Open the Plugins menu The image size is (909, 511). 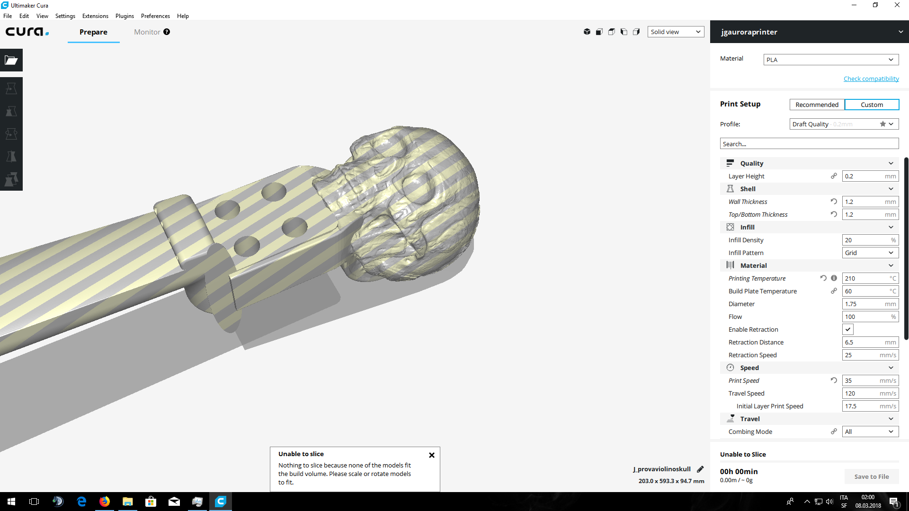125,16
